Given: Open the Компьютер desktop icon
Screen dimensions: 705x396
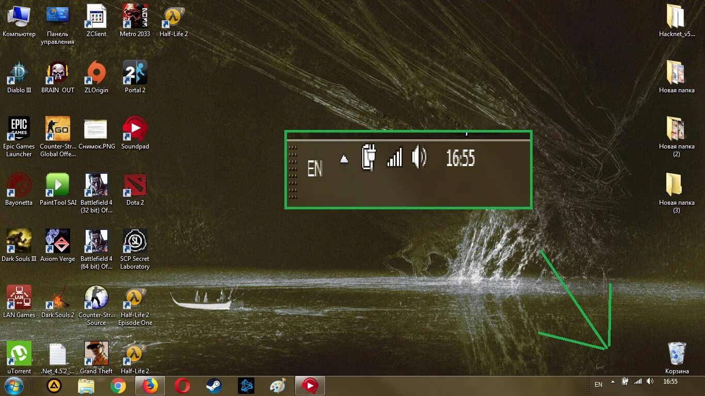Looking at the screenshot, I should [19, 21].
